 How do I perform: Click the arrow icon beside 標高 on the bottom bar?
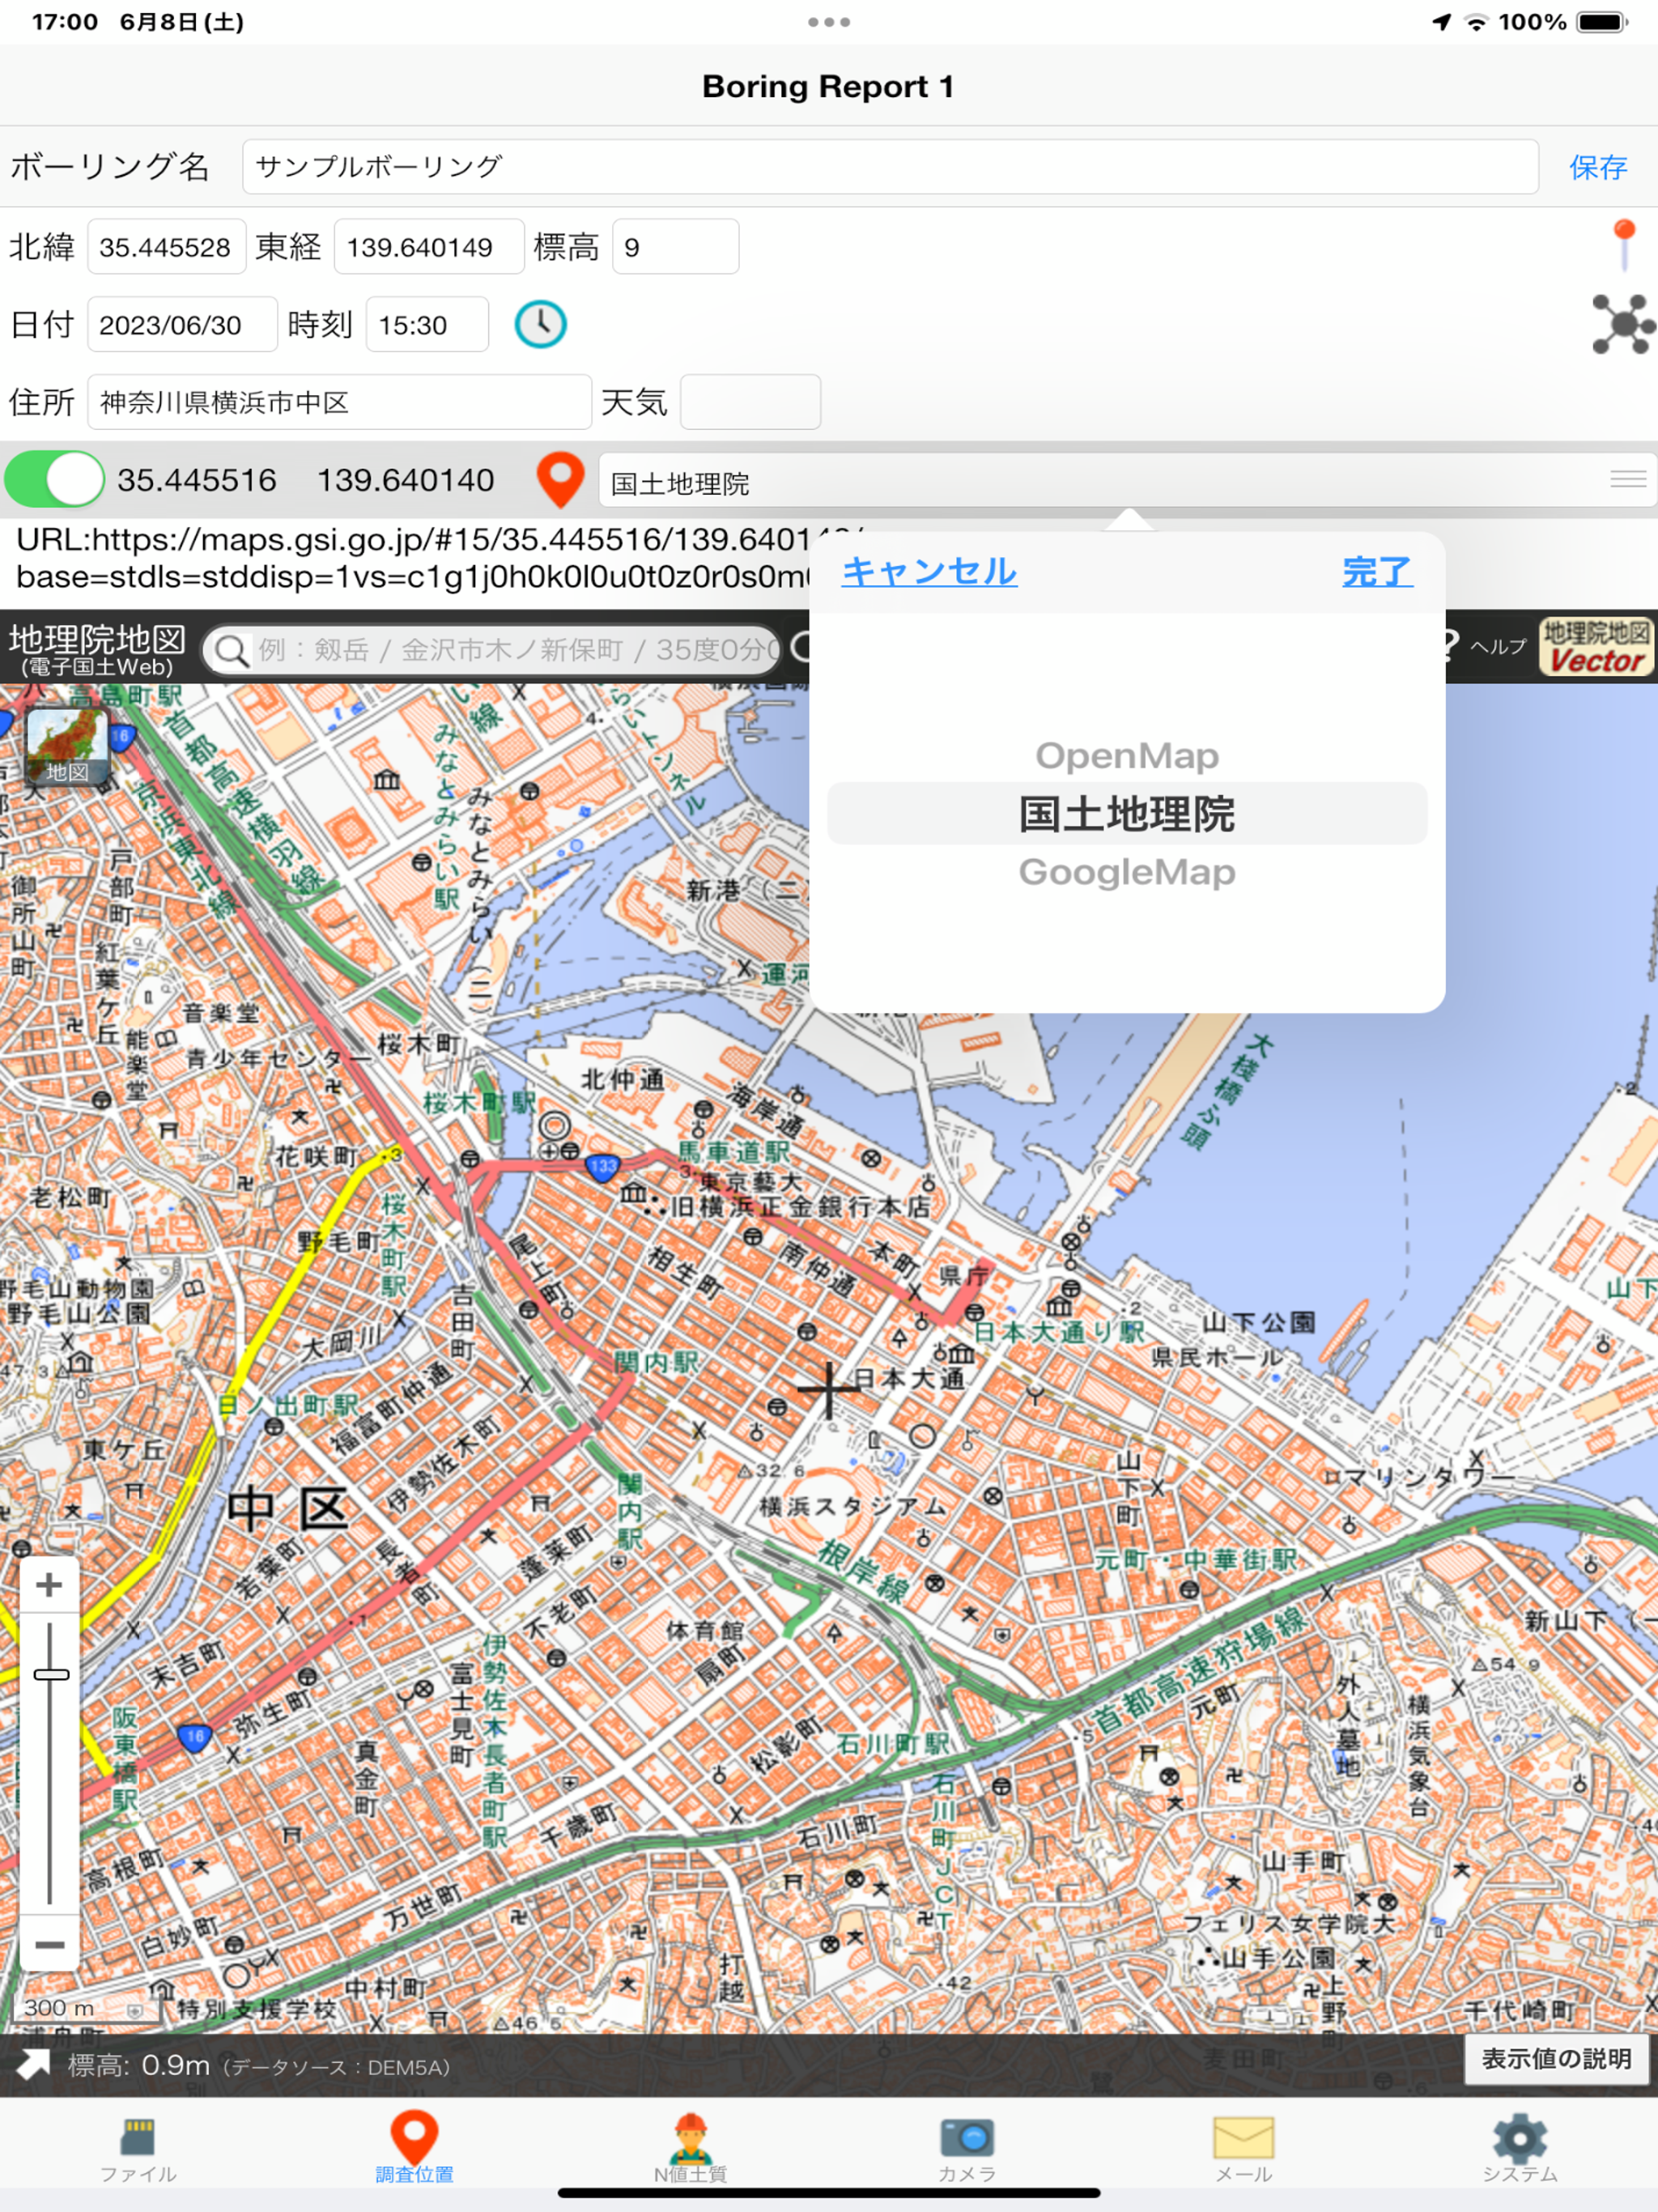(33, 2066)
